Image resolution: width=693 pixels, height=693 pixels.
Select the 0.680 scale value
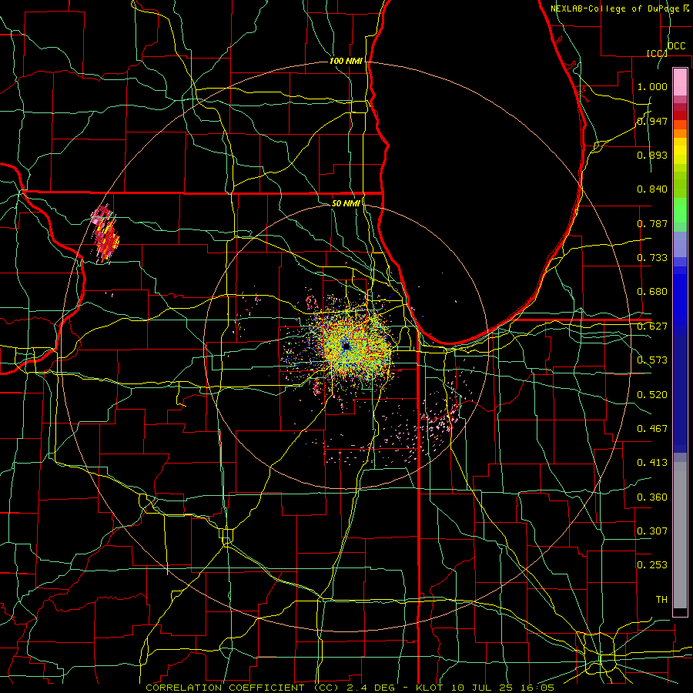[652, 292]
